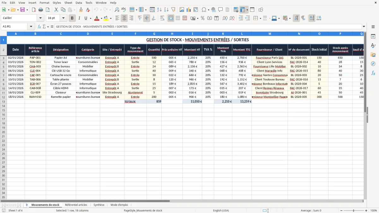
Task: Click the zoom slider in status bar
Action: 353,210
